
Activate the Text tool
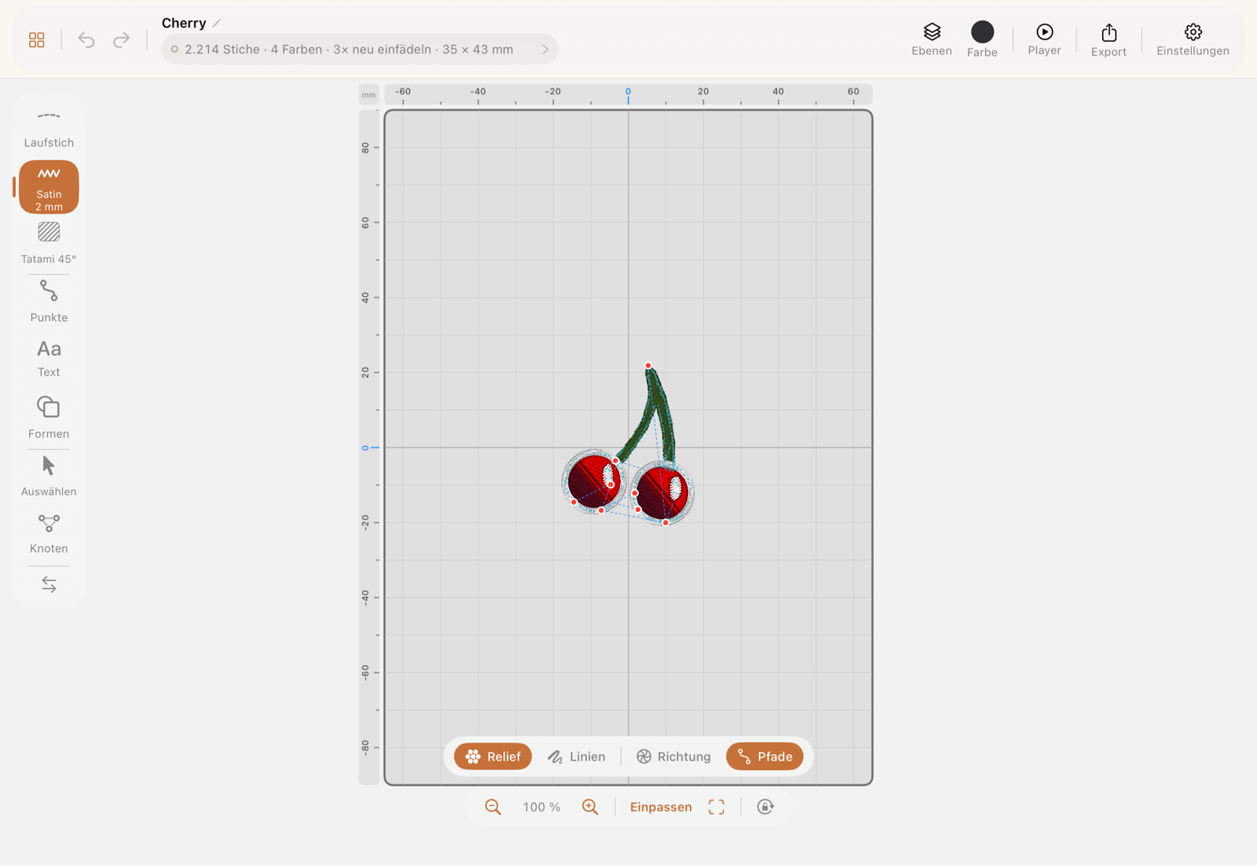(49, 359)
